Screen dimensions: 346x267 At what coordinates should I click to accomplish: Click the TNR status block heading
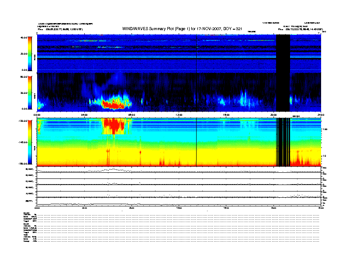pos(25,235)
